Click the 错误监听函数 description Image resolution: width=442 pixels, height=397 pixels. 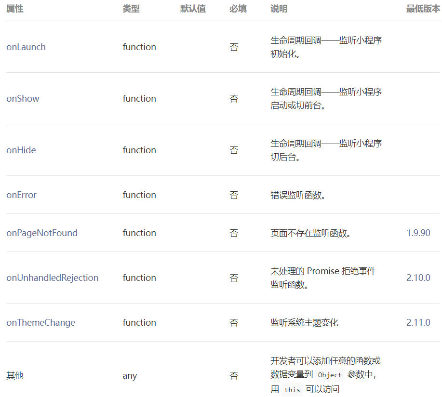(298, 195)
